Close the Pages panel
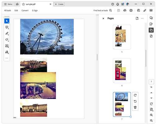Viewport: 156px width, 125px height. pos(103,18)
